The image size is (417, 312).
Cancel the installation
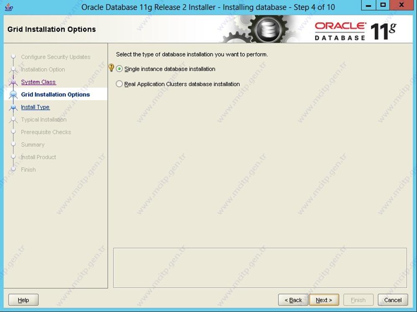393,300
